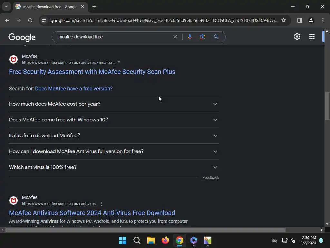This screenshot has height=248, width=330.
Task: Open taskbar Search
Action: 137,240
